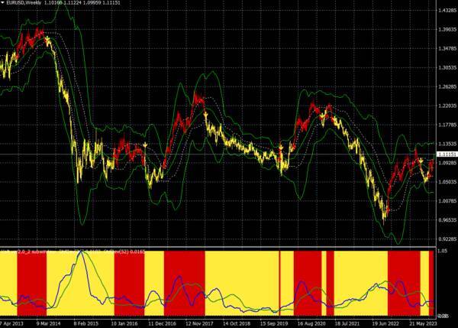
Task: Click the 1.43285 price axis label
Action: click(445, 11)
